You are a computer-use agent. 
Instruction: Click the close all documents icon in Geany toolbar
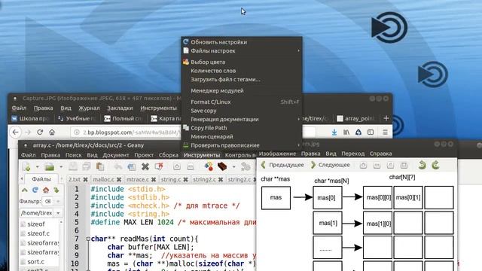tap(159, 166)
